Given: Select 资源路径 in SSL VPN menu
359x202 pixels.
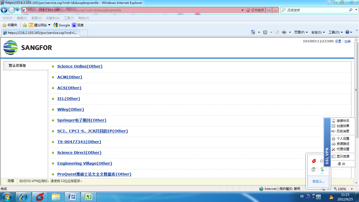Looking at the screenshot, I should 343,144.
